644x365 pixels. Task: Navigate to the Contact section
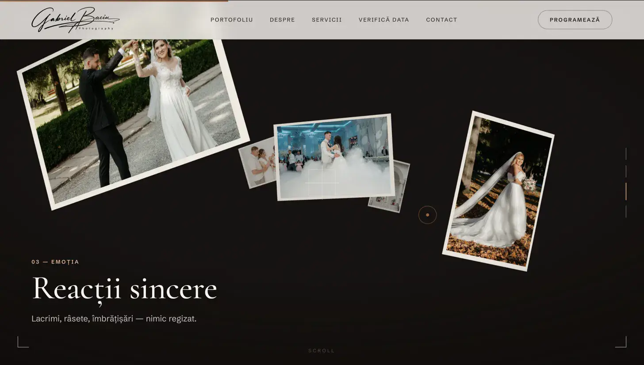tap(441, 20)
